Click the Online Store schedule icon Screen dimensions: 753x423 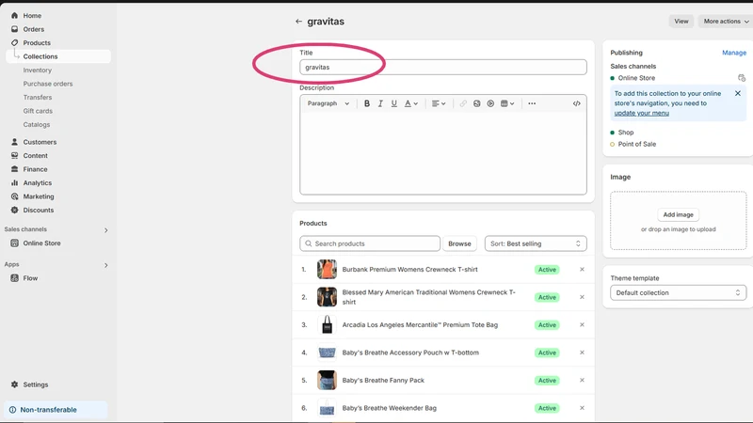(x=742, y=78)
